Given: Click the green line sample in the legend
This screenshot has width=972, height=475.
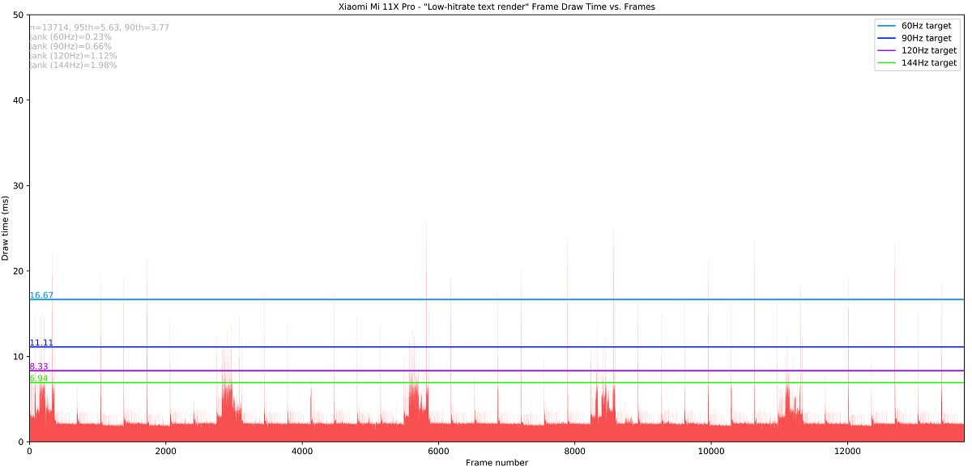Looking at the screenshot, I should click(886, 62).
